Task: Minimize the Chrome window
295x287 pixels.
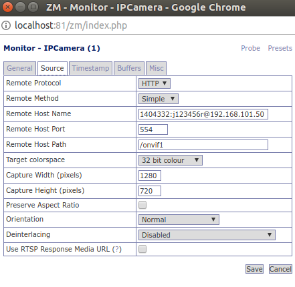Action: [x=20, y=7]
